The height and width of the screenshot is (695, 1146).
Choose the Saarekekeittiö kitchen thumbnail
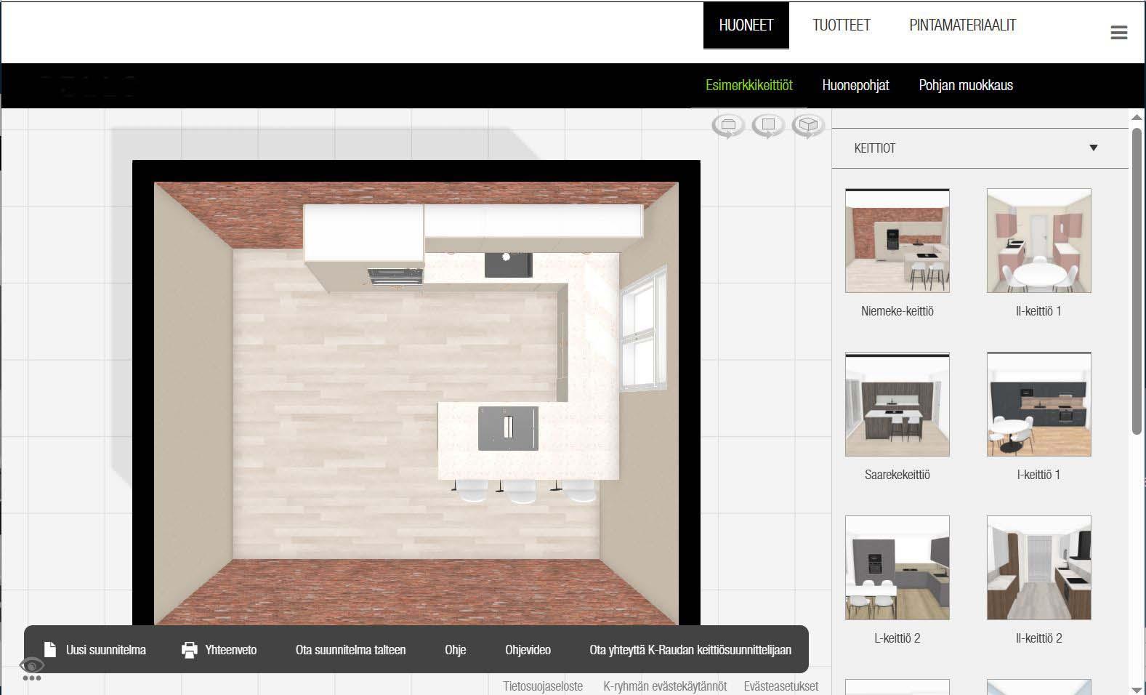[x=897, y=405]
